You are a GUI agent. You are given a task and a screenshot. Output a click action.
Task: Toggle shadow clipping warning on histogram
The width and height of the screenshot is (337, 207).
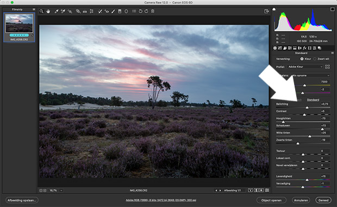point(274,9)
